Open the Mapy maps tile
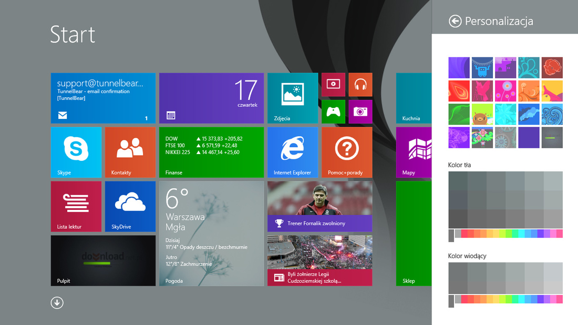This screenshot has height=325, width=578. coord(414,153)
